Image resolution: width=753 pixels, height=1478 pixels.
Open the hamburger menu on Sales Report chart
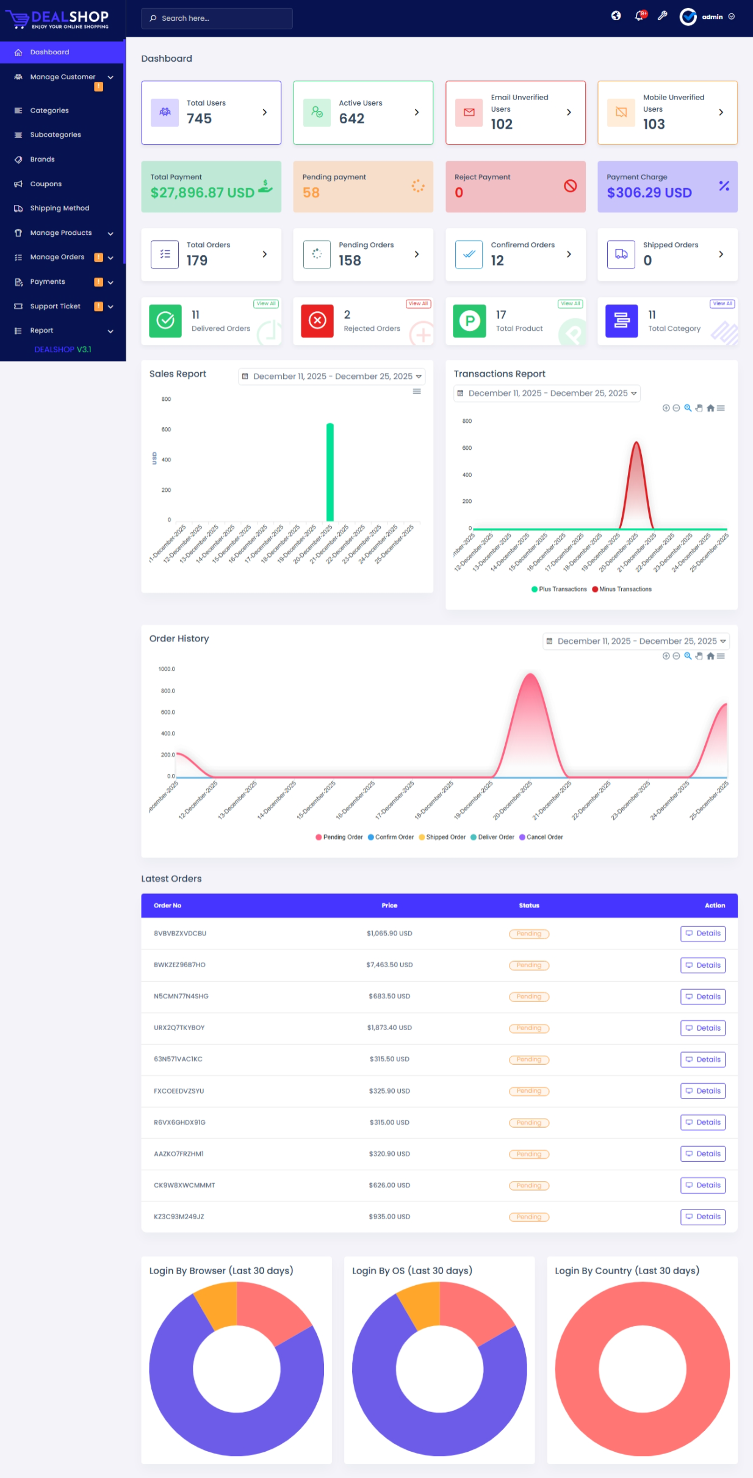(417, 391)
